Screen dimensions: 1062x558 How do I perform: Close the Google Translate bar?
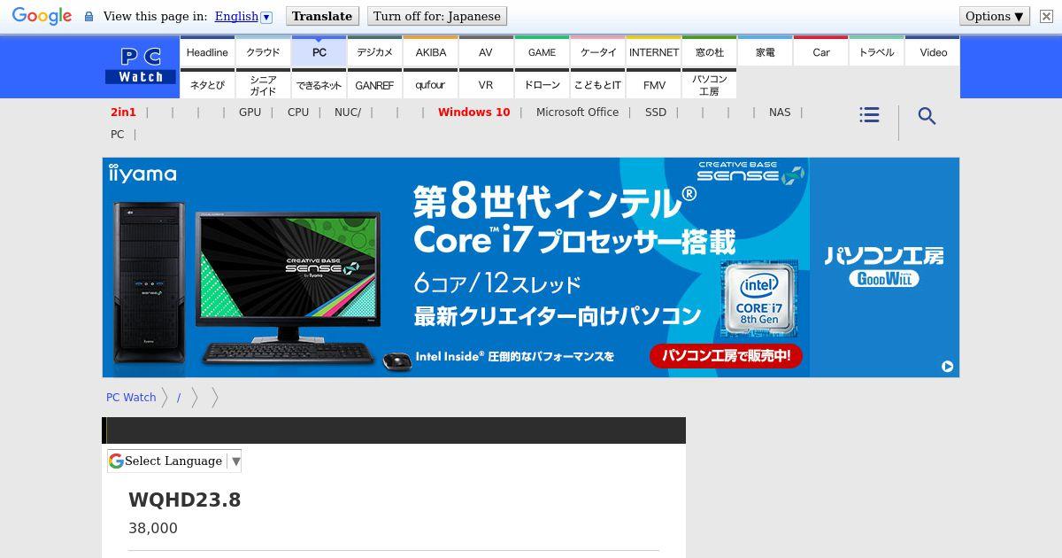[1046, 16]
